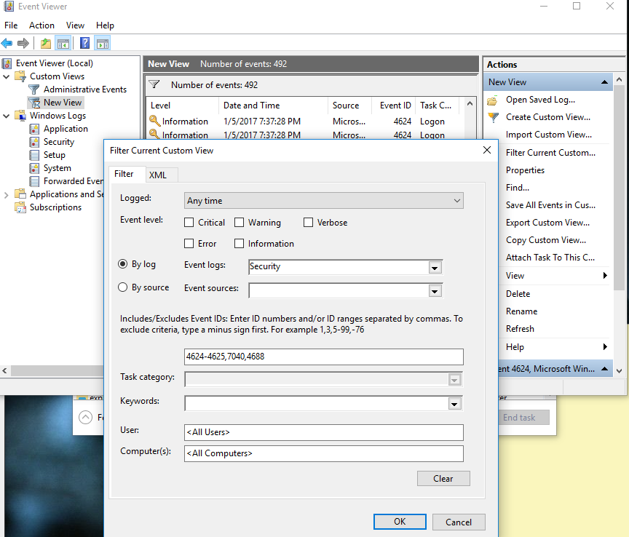
Task: Select the Subscriptions node icon
Action: [20, 207]
